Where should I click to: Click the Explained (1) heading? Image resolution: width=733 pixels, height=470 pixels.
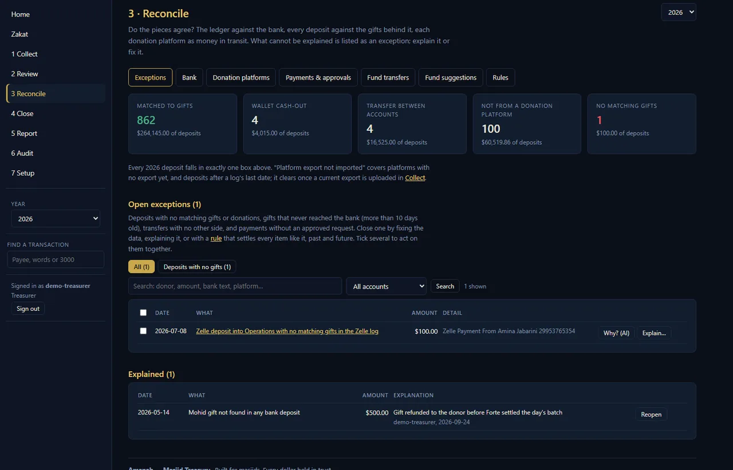click(x=152, y=374)
